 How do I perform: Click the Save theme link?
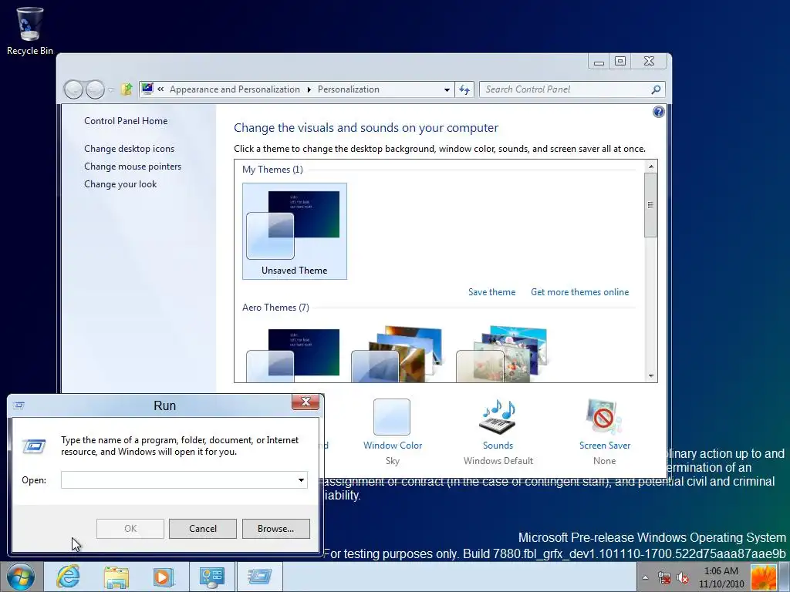pyautogui.click(x=491, y=292)
